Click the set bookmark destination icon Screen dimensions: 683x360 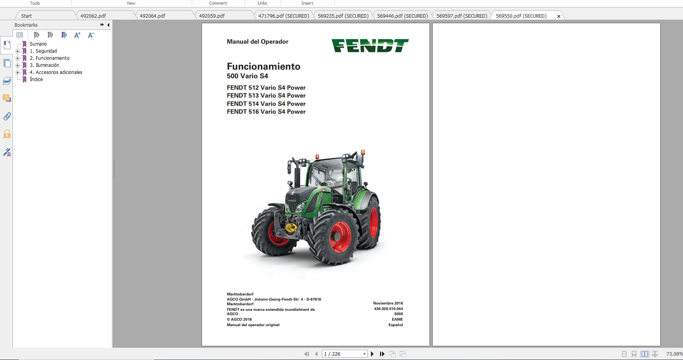pyautogui.click(x=64, y=35)
